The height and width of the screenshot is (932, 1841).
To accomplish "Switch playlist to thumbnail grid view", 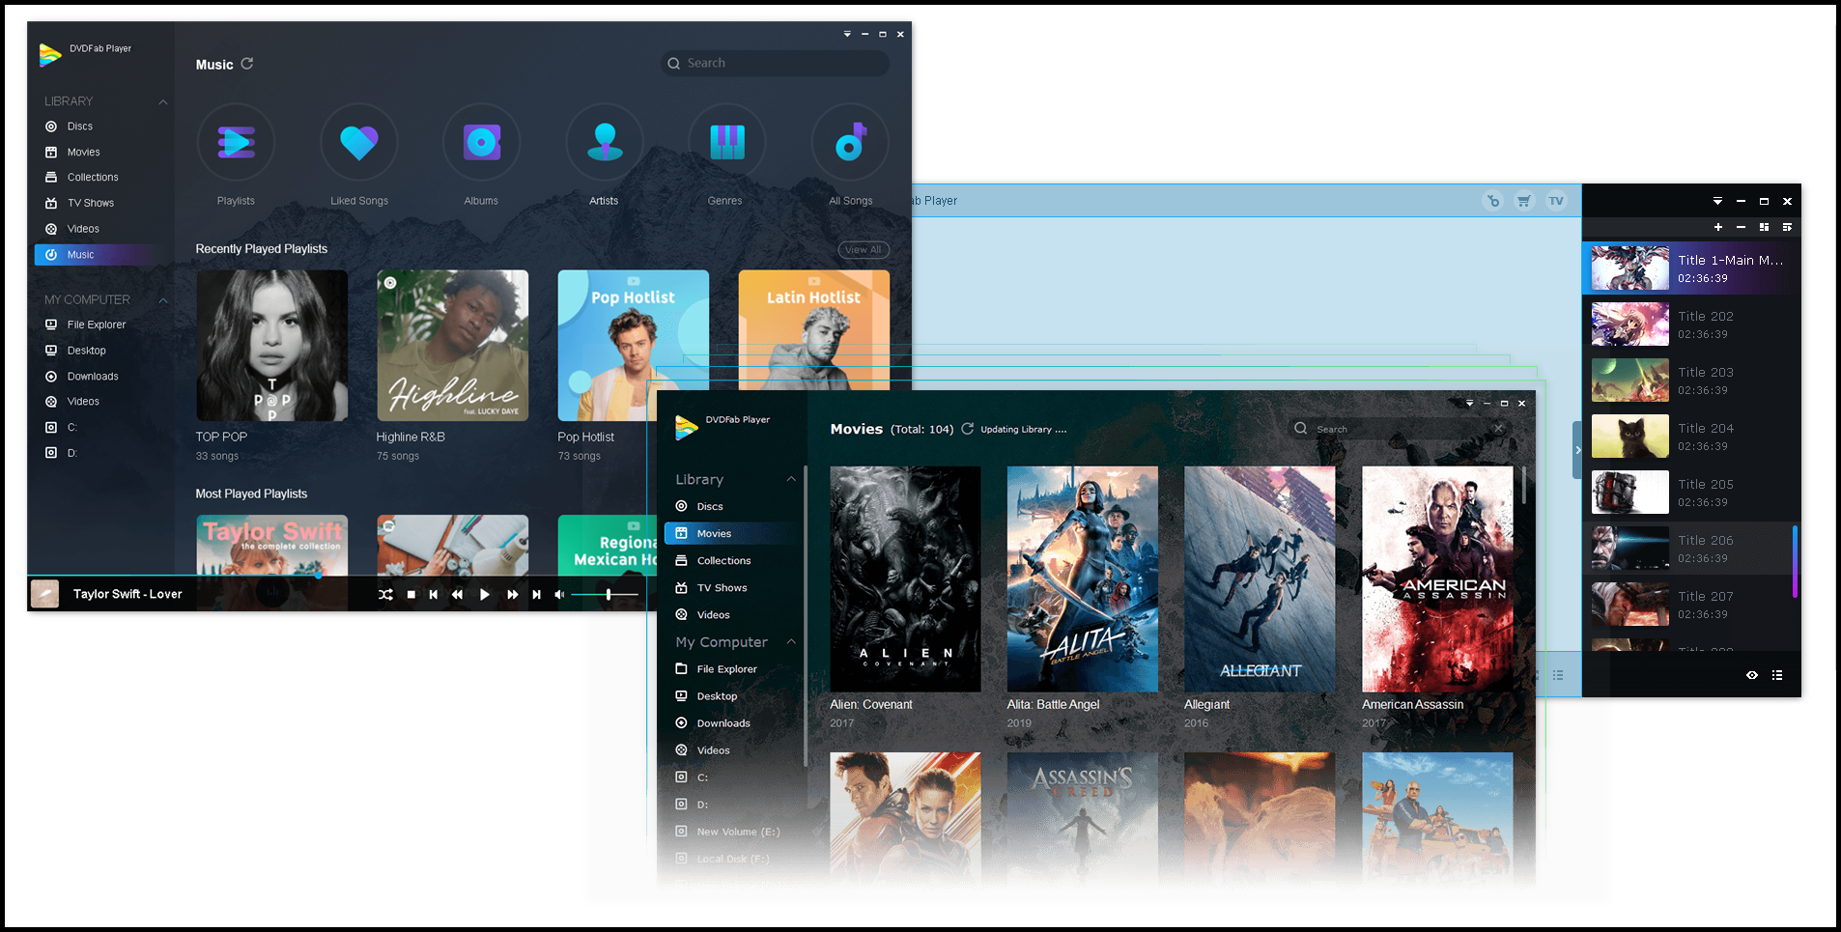I will [x=1764, y=227].
